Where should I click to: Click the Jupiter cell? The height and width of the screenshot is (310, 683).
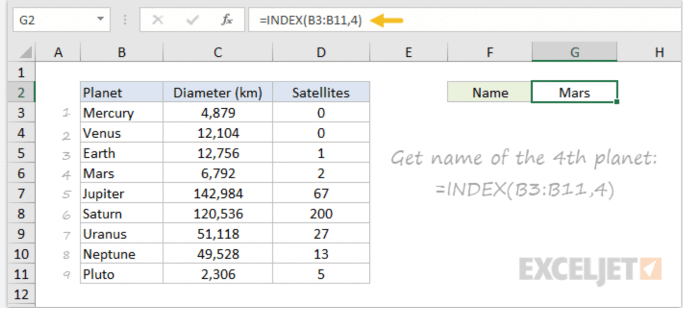point(122,194)
